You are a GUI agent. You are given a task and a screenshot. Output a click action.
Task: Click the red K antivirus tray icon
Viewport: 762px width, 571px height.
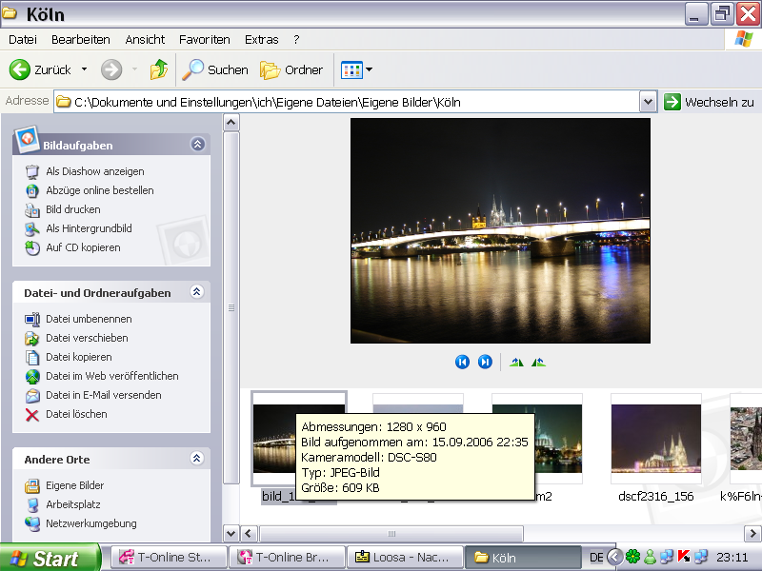[x=684, y=557]
